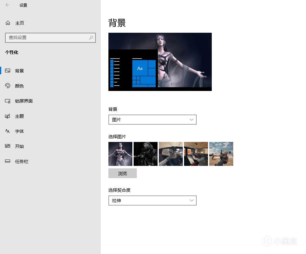Click the 背景 picture icon in sidebar

coord(8,71)
